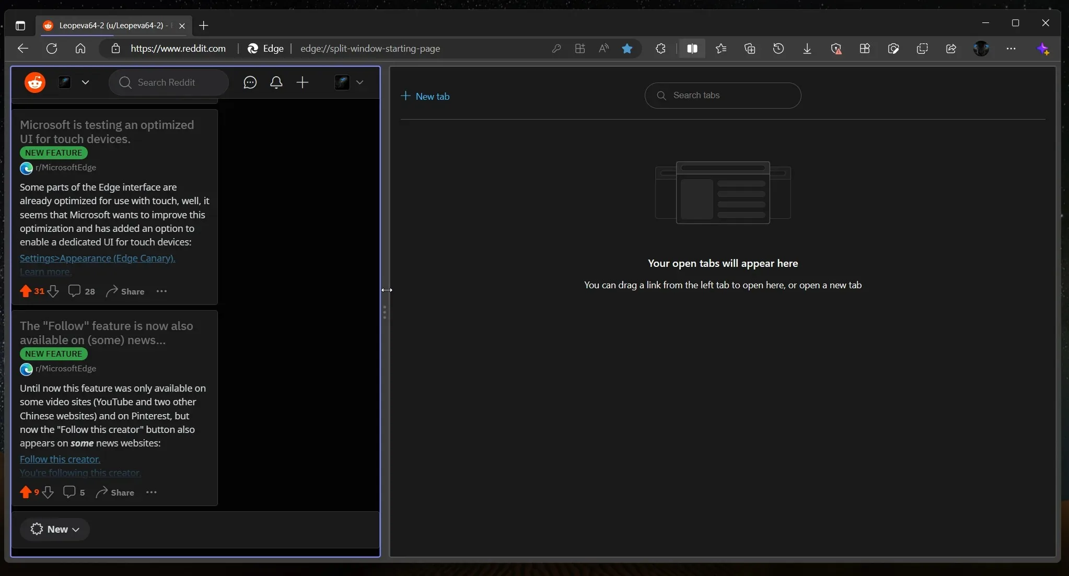Toggle the split screen button off

[x=692, y=49]
